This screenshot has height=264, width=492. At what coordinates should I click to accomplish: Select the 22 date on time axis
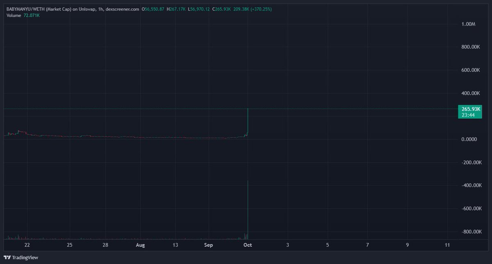(27, 245)
